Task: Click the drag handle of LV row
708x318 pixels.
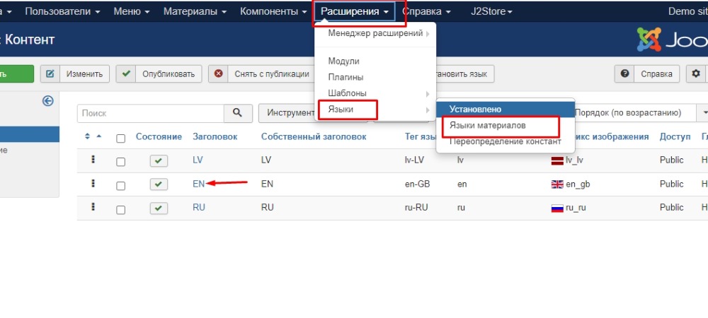Action: [93, 160]
